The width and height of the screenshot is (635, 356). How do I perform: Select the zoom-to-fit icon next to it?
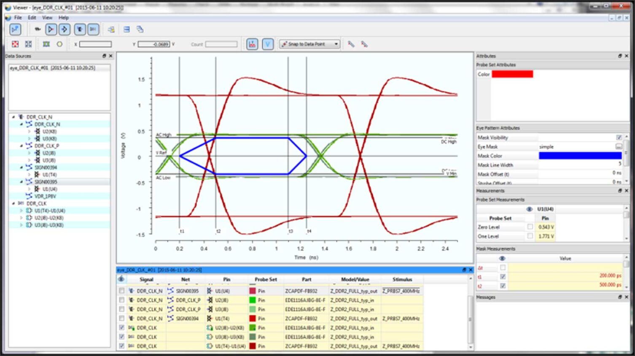[x=28, y=44]
